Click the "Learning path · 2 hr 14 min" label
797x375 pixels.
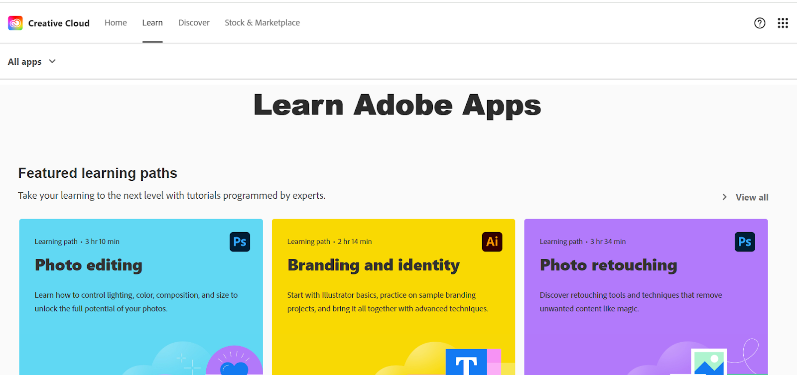[x=330, y=242]
